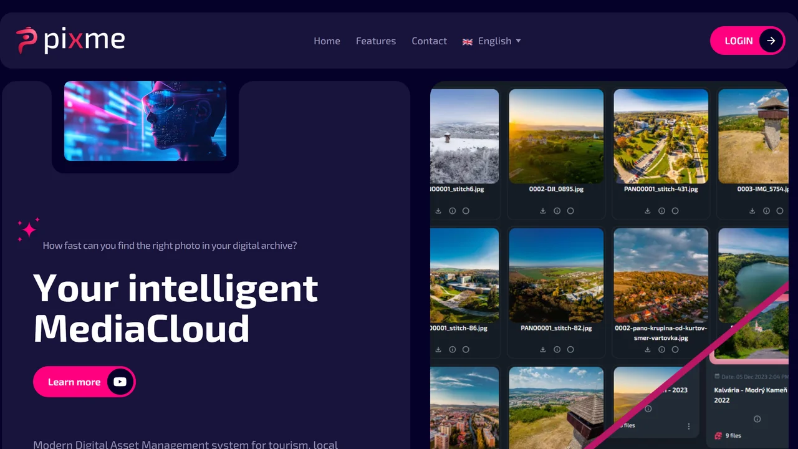Image resolution: width=798 pixels, height=449 pixels.
Task: View info for the 0003-IMG_5754 photo
Action: 766,211
